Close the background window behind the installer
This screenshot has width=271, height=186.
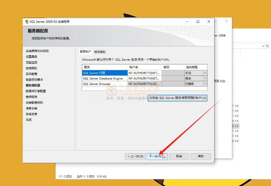point(226,21)
